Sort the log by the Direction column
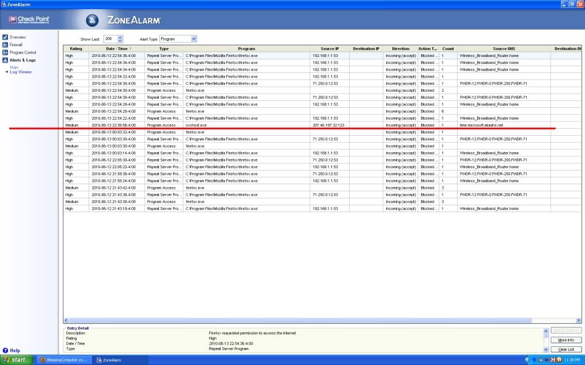This screenshot has height=365, width=585. point(400,48)
